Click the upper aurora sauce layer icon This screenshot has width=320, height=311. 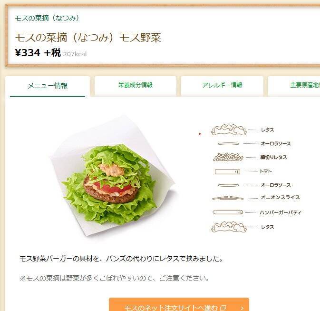coord(228,144)
